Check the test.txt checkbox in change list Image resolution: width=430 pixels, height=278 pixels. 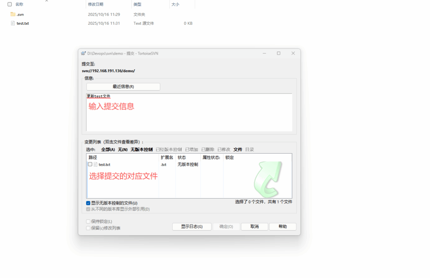pyautogui.click(x=90, y=164)
